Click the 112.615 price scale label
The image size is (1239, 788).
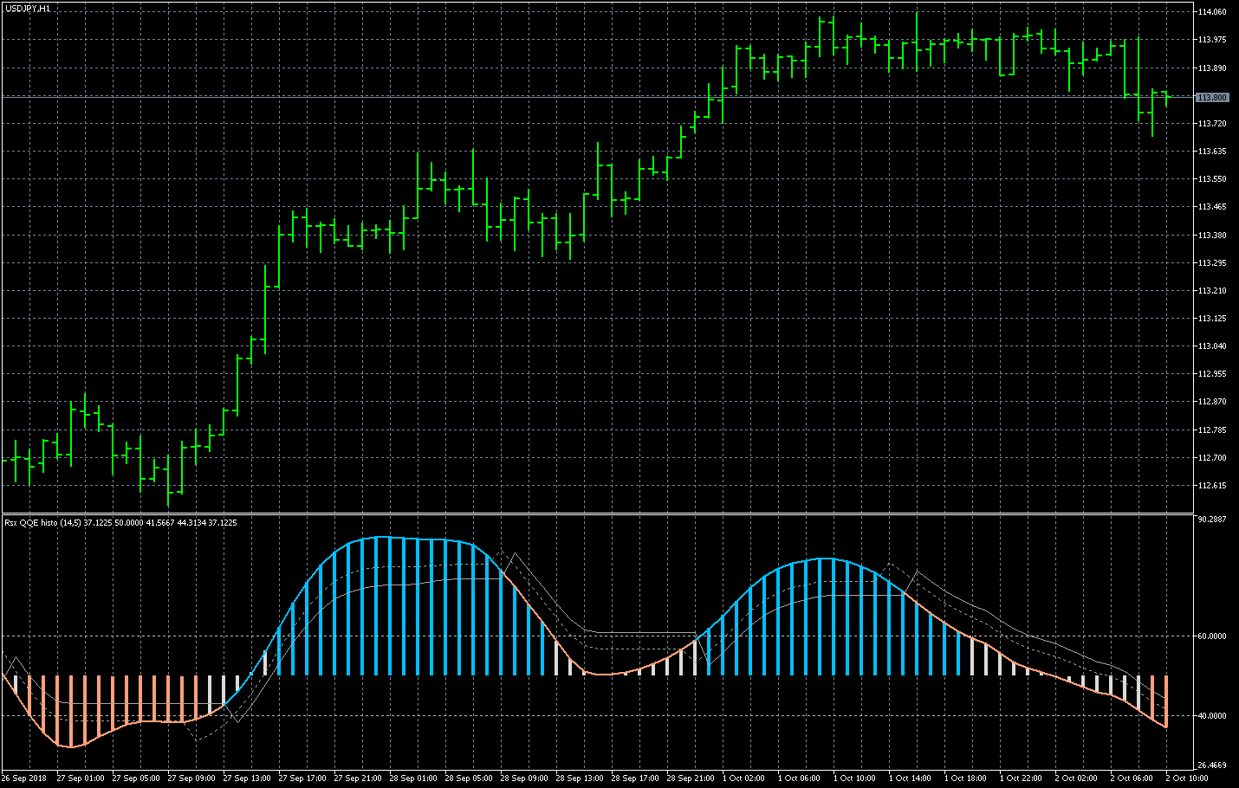point(1211,486)
